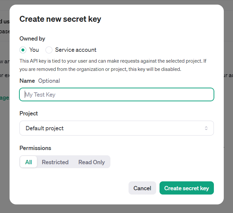Set permissions to "Read Only"
This screenshot has height=213, width=233.
tap(92, 162)
